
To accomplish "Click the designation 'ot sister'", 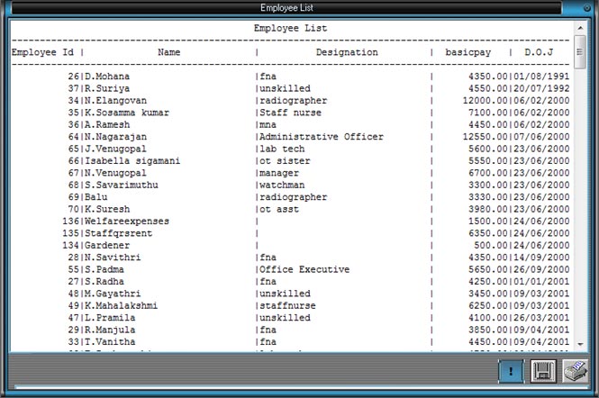I will (x=285, y=161).
